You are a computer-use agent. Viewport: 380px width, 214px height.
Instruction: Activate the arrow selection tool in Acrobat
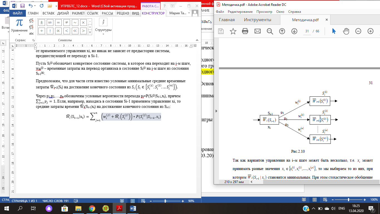click(334, 31)
